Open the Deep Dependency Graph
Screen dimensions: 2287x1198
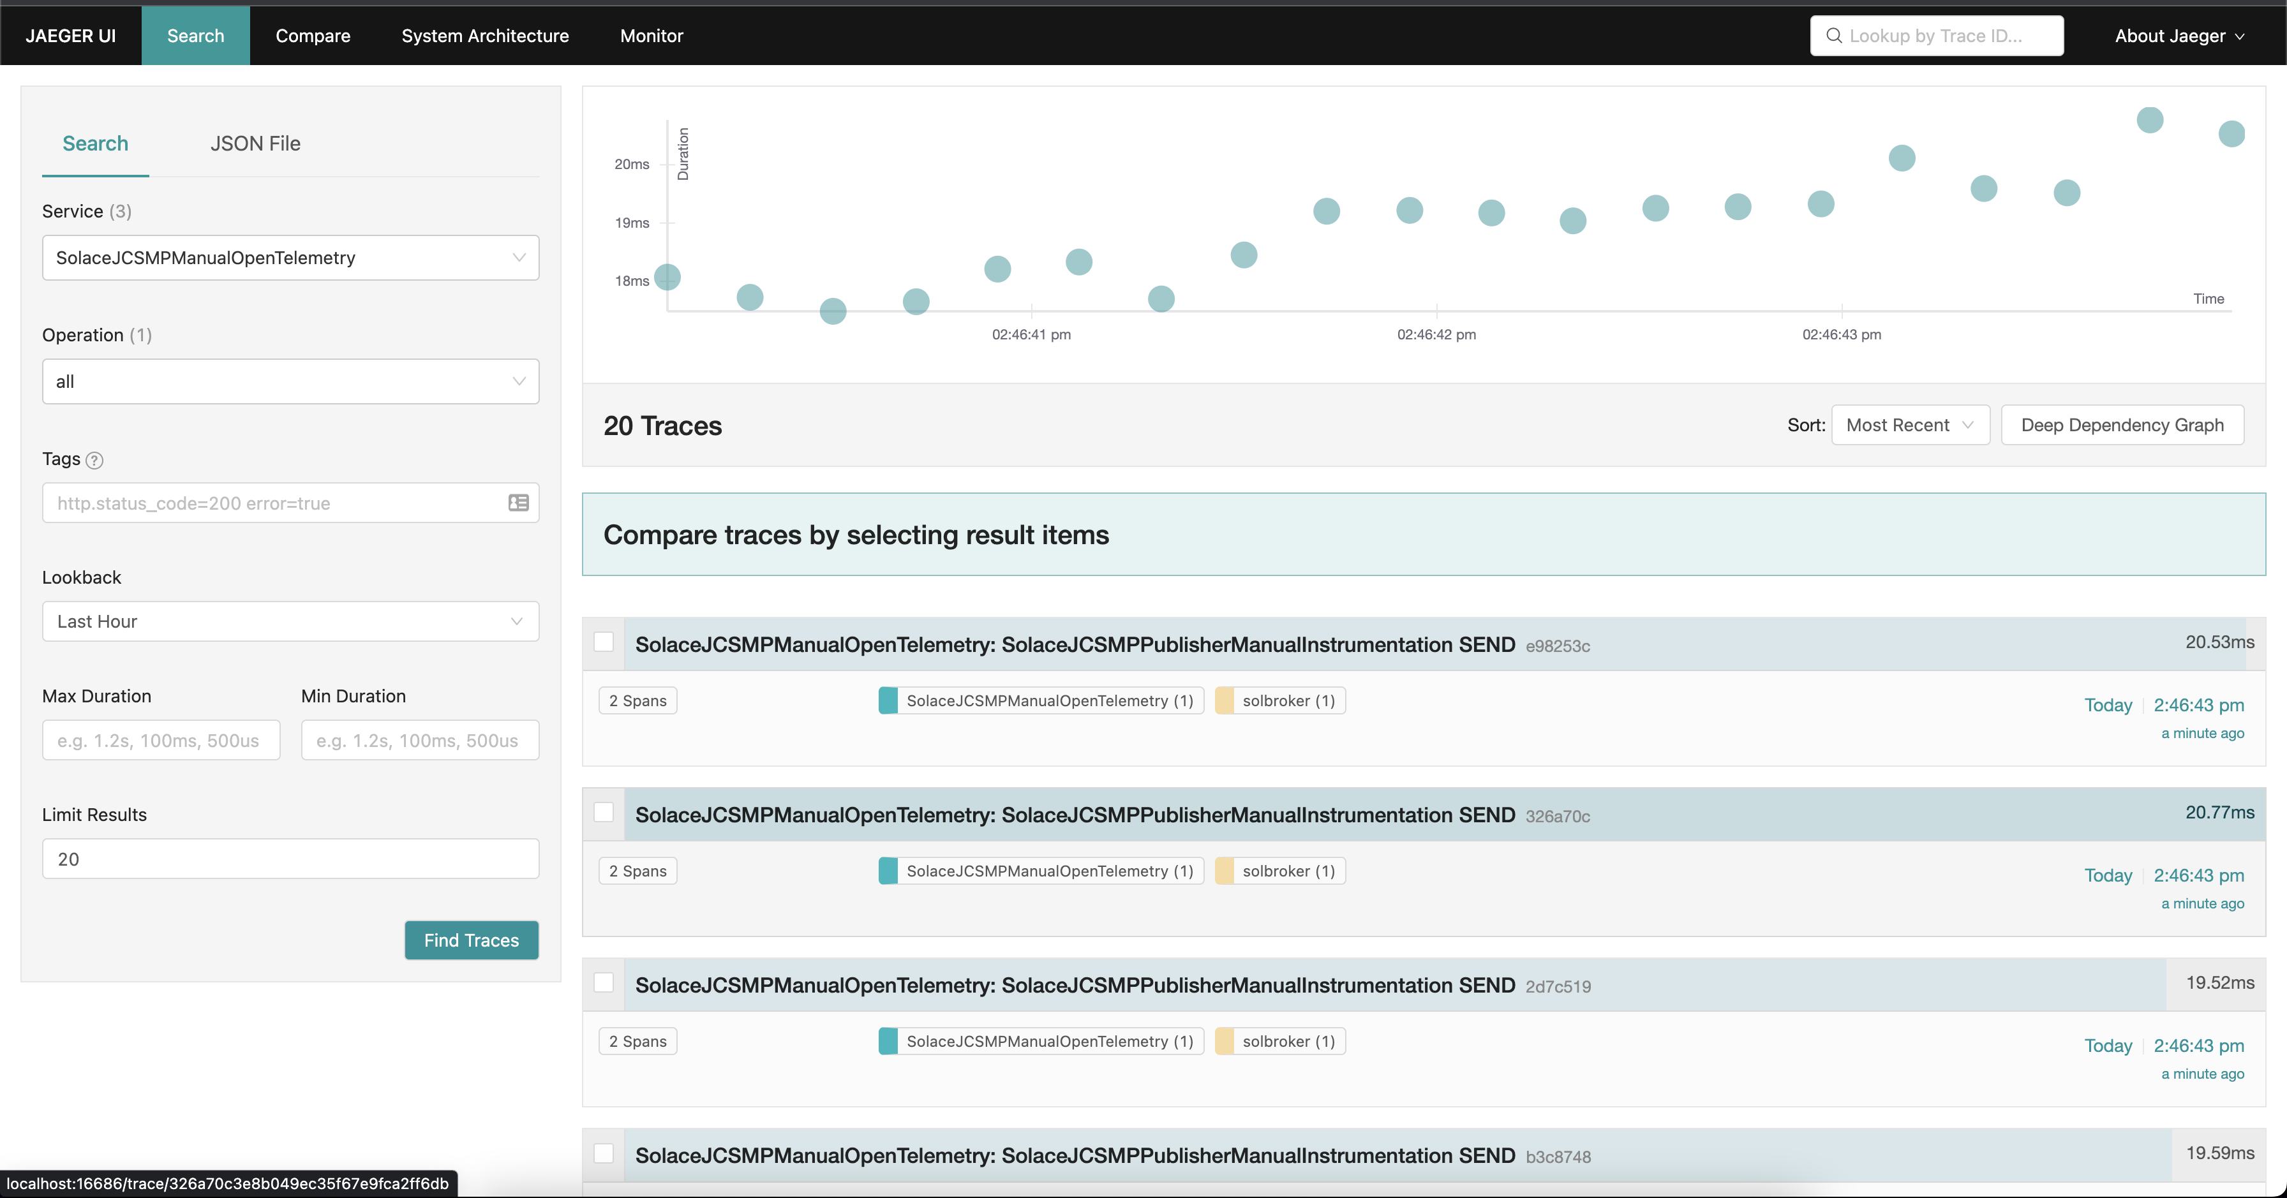(2122, 425)
